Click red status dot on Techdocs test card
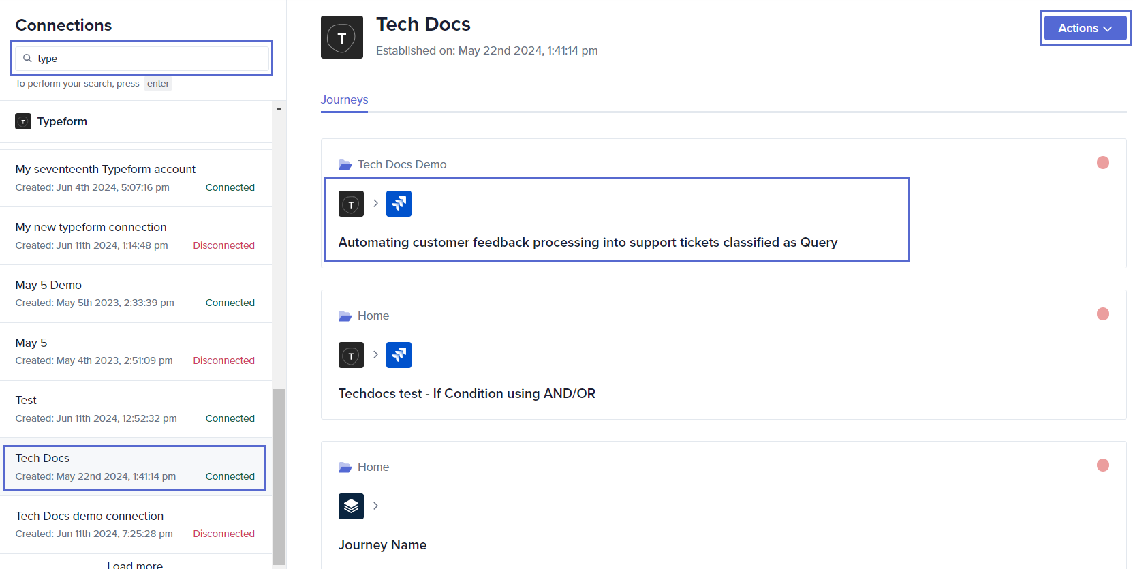1133x569 pixels. point(1103,313)
